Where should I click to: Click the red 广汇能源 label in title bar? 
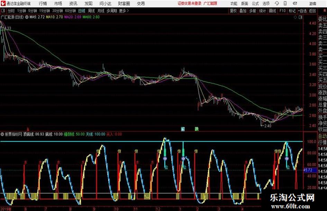click(x=210, y=3)
